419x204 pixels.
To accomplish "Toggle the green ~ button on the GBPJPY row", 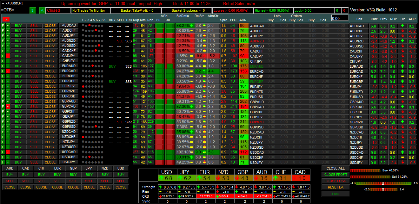I will pyautogui.click(x=8, y=117).
